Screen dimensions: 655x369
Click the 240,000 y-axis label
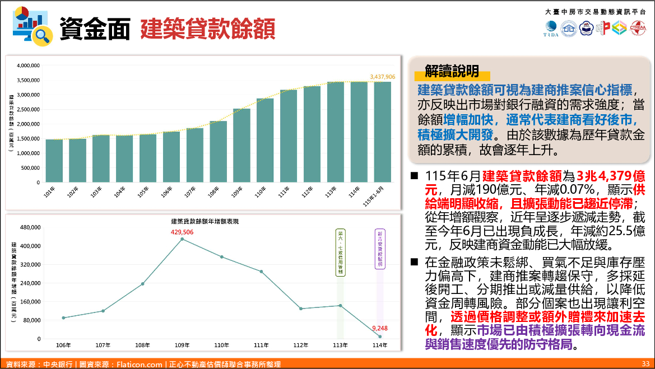coord(30,283)
